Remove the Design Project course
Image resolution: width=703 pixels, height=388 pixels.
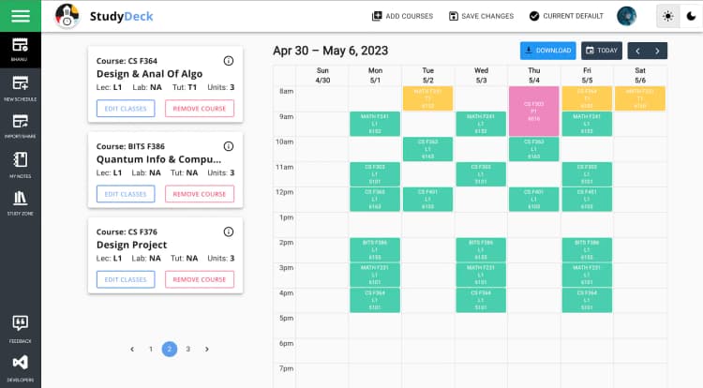[200, 279]
